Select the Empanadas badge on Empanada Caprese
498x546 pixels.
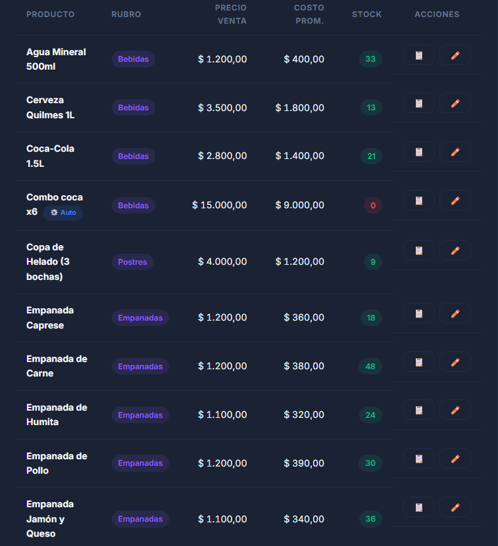click(140, 317)
